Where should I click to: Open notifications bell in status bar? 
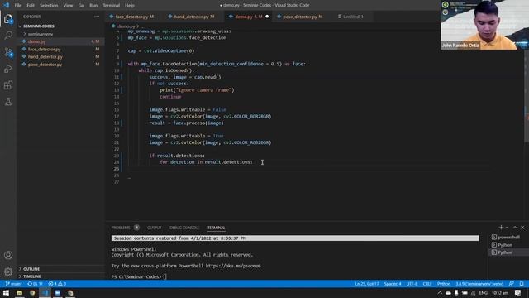pos(522,284)
